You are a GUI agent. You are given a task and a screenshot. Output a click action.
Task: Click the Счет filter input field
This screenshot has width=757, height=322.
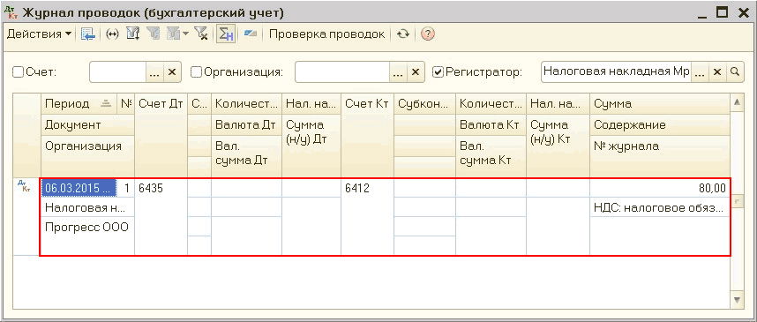coord(118,72)
